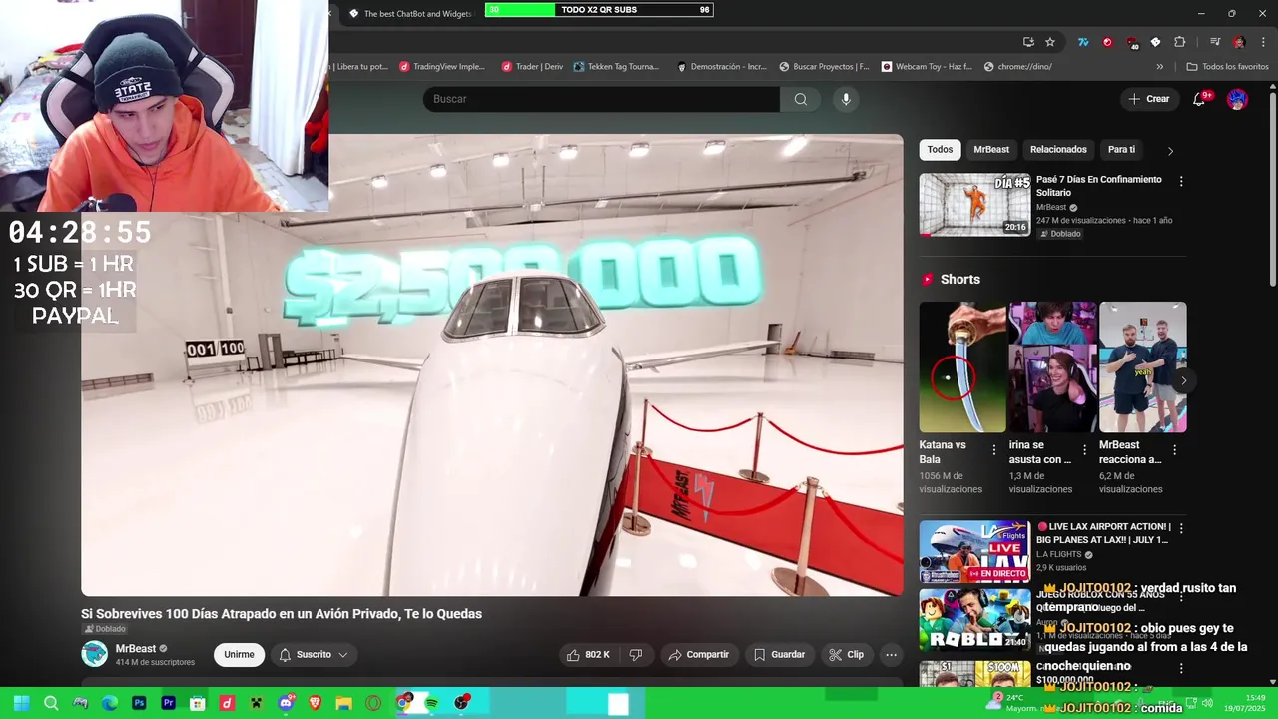
Task: Open Discord from the taskbar
Action: pyautogui.click(x=286, y=703)
